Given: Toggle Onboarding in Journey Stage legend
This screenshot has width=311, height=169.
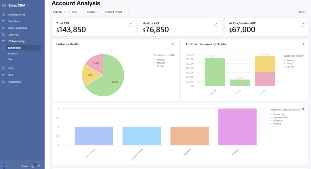Looking at the screenshot, I should click(278, 115).
